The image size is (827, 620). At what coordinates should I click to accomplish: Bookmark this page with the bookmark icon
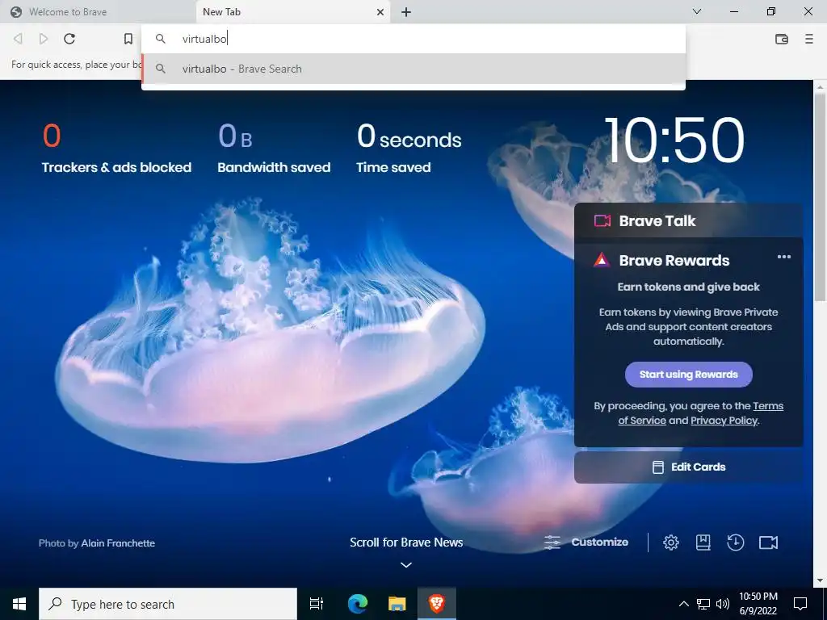pos(128,39)
